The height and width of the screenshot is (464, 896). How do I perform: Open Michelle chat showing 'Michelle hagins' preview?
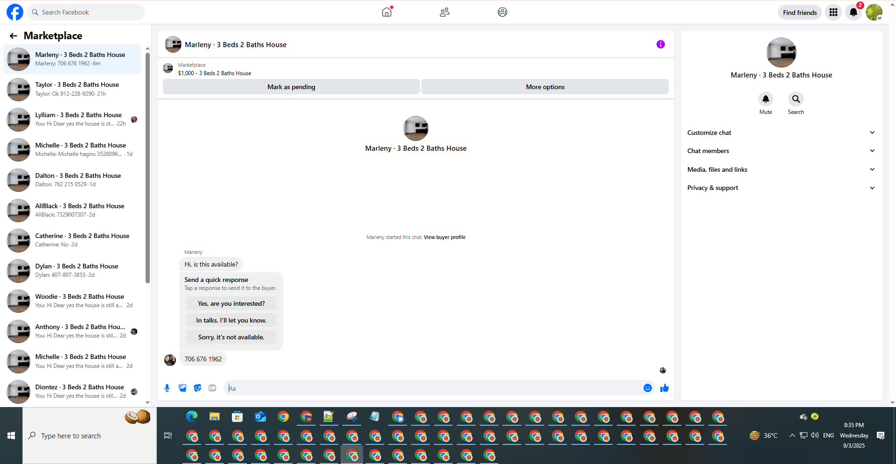72,150
